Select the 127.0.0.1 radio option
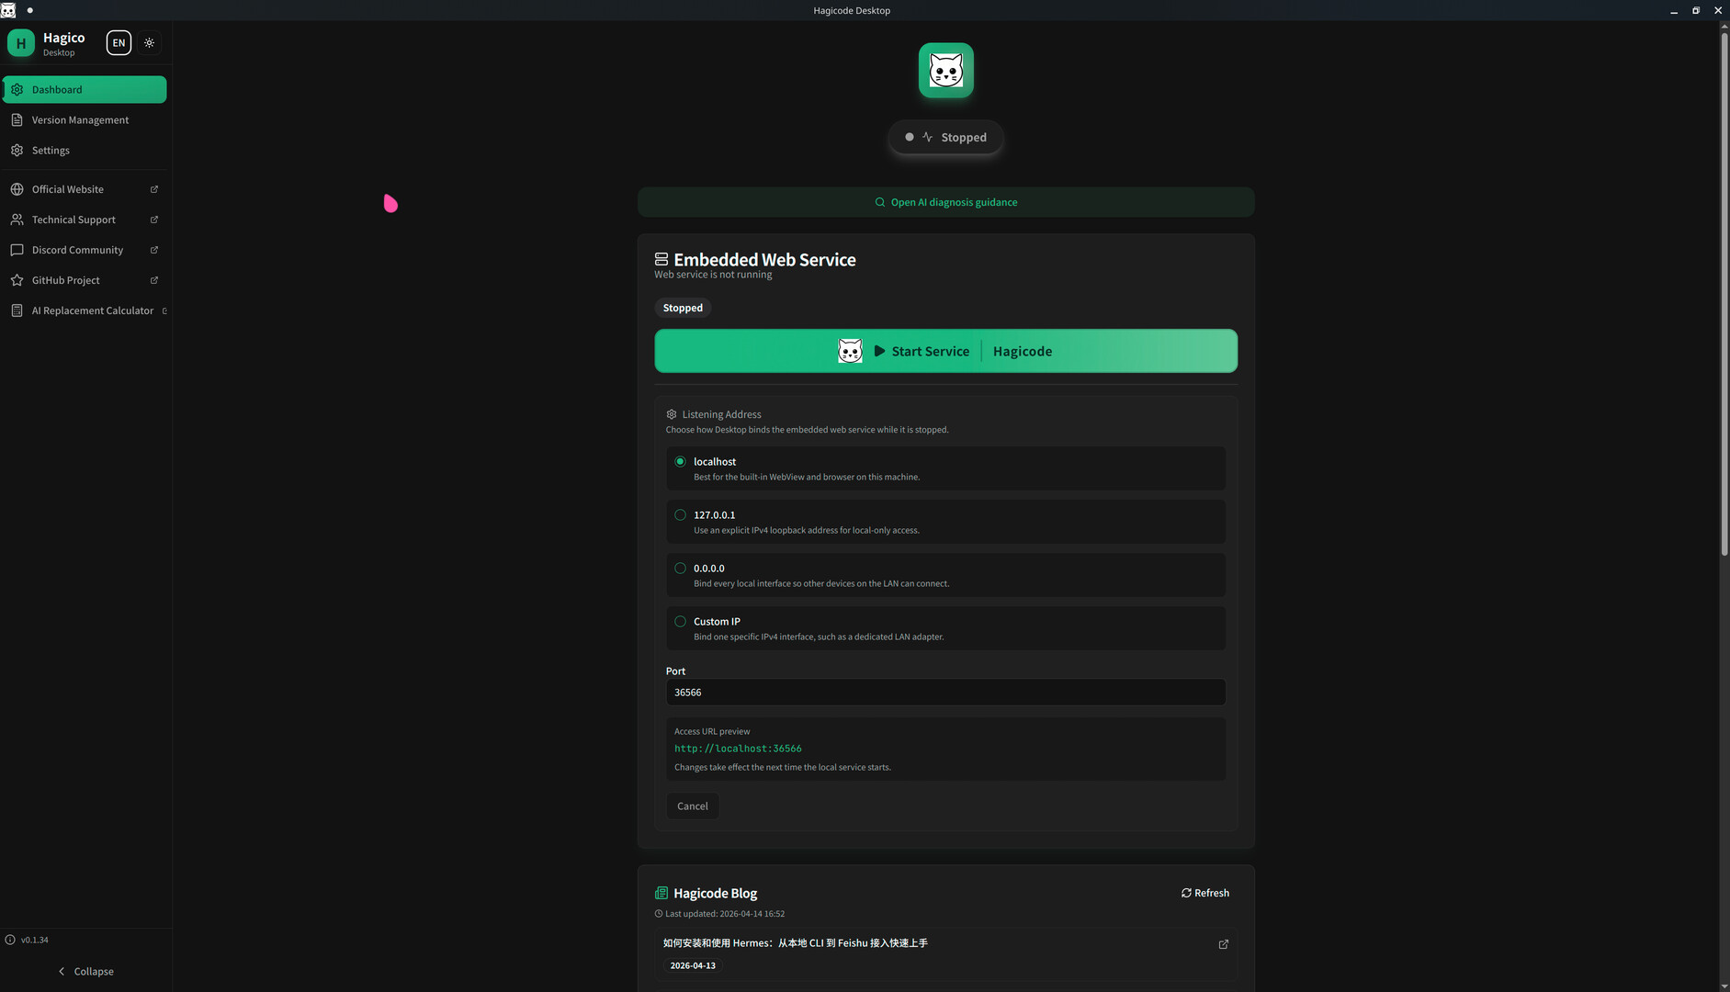The image size is (1730, 992). tap(680, 515)
